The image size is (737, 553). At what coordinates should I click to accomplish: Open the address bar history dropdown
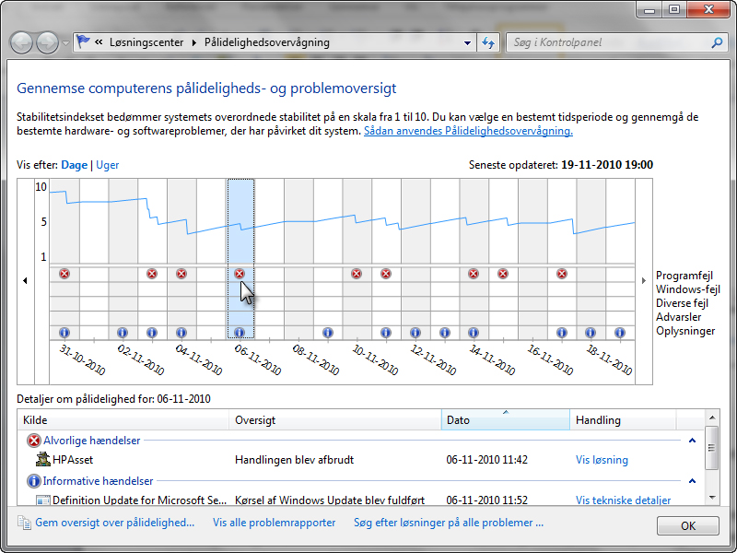point(468,42)
